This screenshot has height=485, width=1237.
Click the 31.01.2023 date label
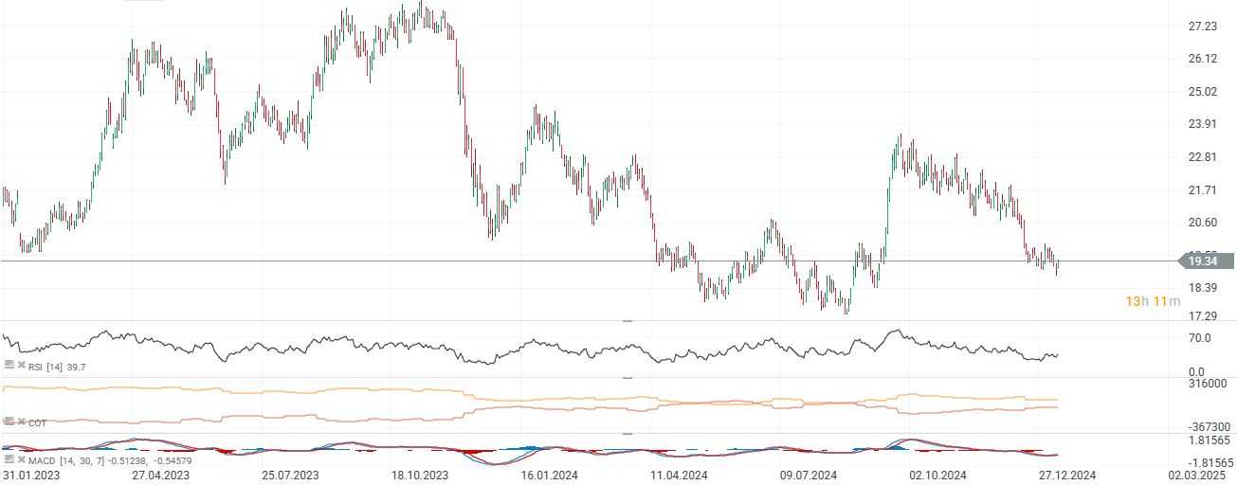coord(32,476)
